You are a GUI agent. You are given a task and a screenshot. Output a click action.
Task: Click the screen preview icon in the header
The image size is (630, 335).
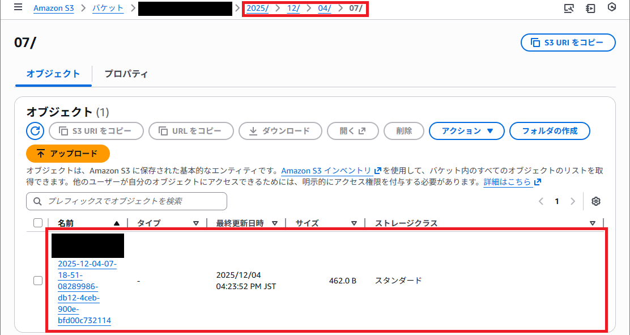click(x=569, y=8)
